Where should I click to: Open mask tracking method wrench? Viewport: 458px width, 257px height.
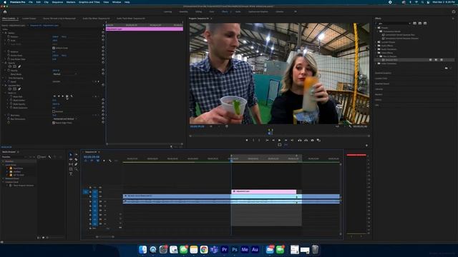point(72,96)
